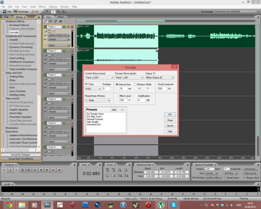This screenshot has width=261, height=209.
Task: Click the Track 2 volume knob
Action: [49, 55]
